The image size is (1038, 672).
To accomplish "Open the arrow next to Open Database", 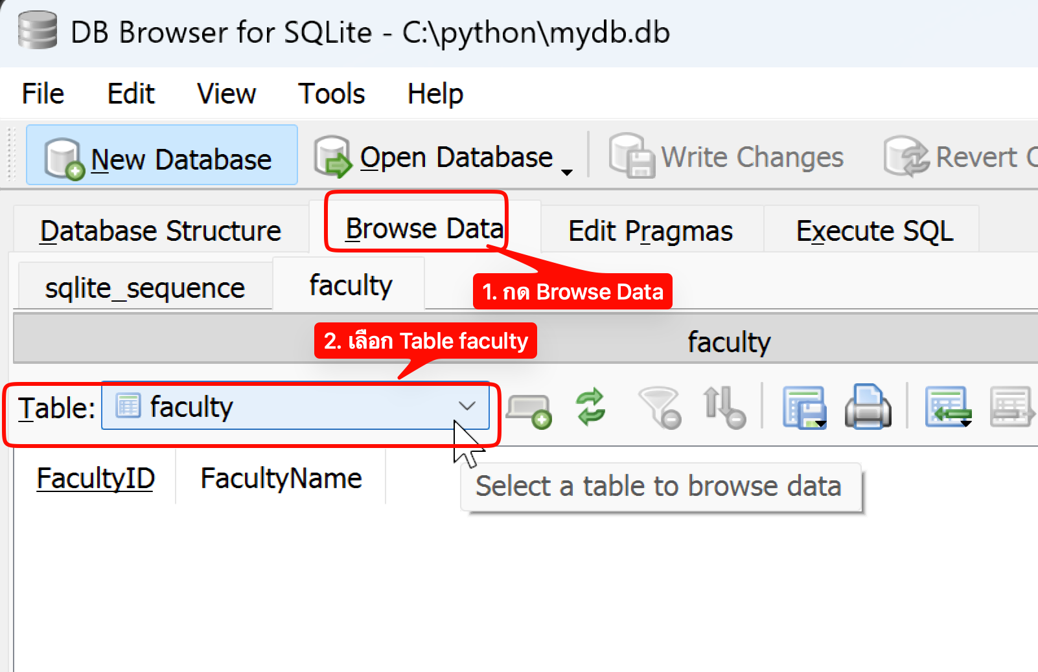I will (x=567, y=172).
